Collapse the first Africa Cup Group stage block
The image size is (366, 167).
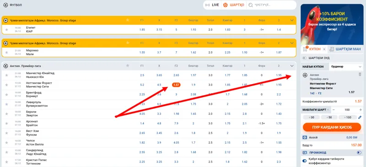coord(292,20)
